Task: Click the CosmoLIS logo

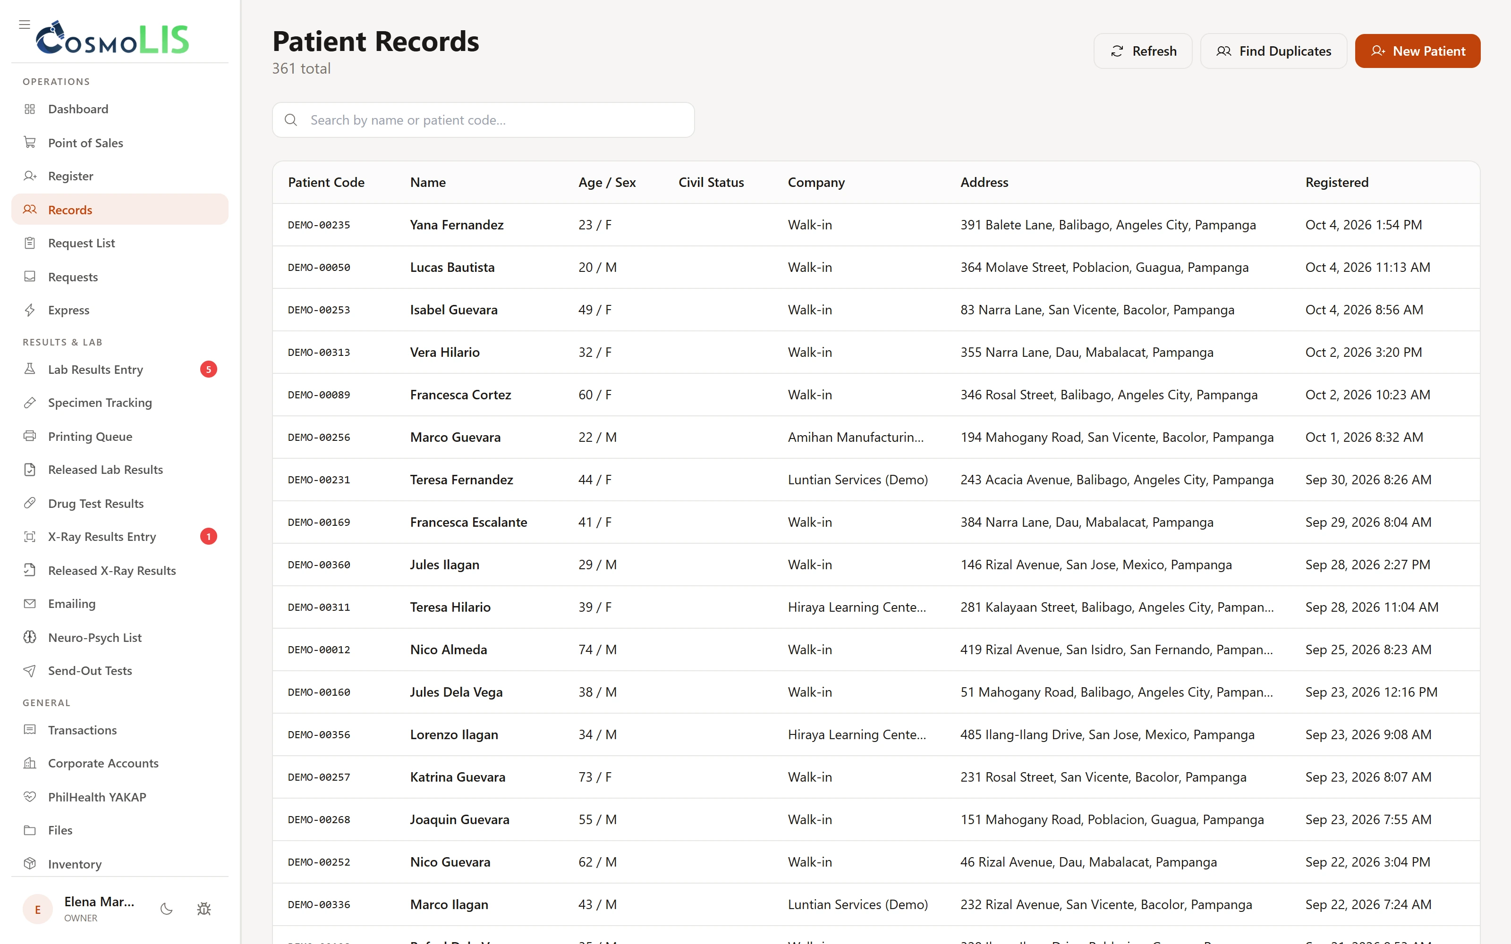Action: pos(112,37)
